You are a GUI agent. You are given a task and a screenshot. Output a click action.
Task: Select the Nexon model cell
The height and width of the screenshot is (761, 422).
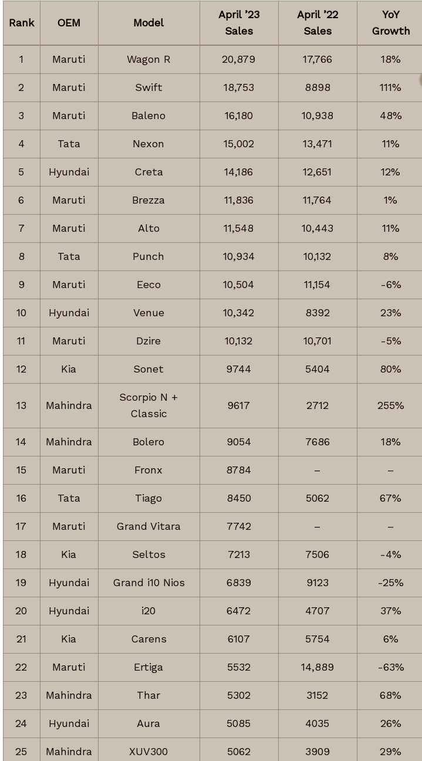click(x=148, y=144)
